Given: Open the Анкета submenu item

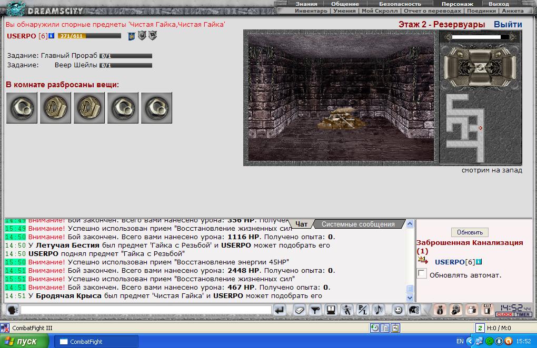Looking at the screenshot, I should click(x=513, y=11).
